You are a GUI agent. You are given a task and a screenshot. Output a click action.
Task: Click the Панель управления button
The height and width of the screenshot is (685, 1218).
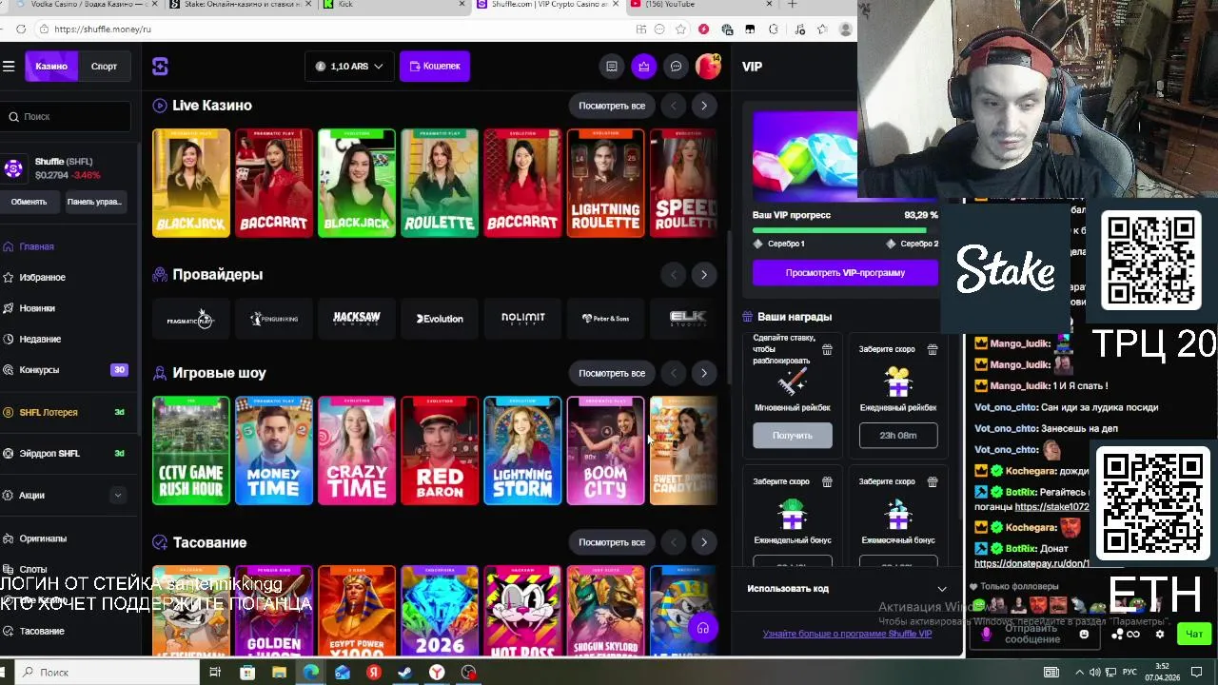click(94, 202)
